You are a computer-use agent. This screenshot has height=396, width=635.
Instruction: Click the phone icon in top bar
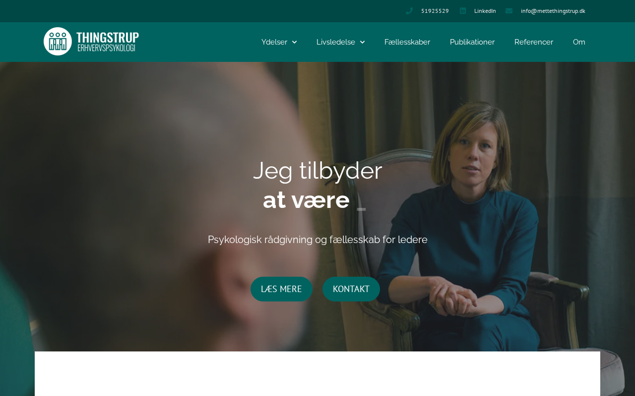409,11
